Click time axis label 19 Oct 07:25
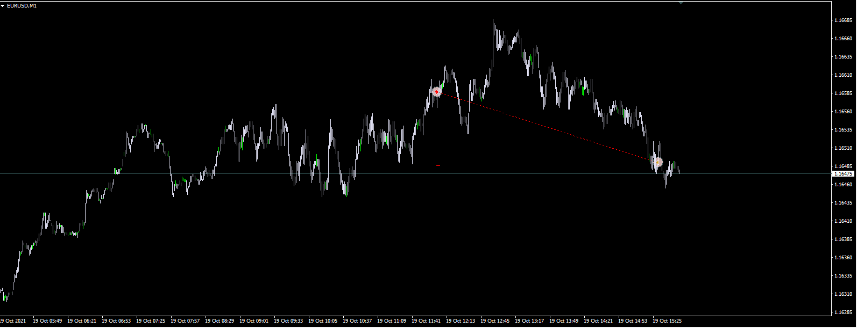Viewport: 857px width, 328px height. pos(151,321)
